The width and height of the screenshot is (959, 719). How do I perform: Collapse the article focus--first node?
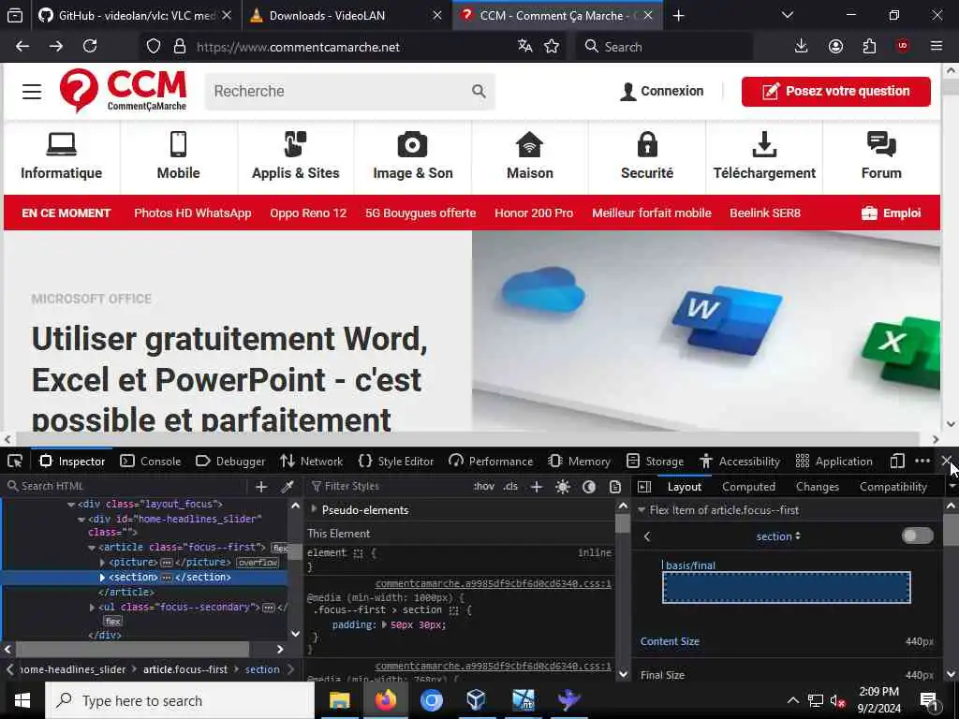[x=92, y=548]
